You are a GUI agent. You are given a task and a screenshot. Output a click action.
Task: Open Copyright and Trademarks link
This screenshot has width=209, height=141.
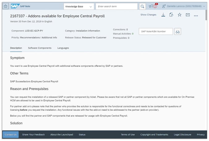(x=154, y=135)
